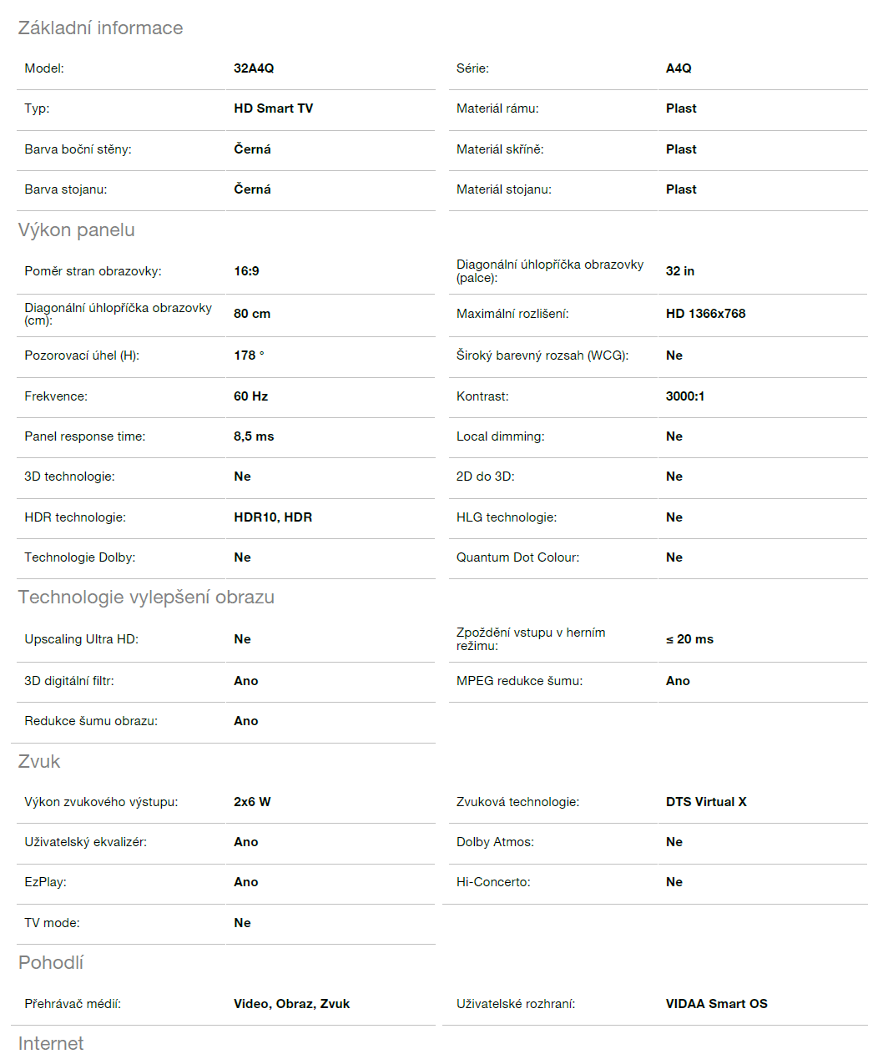The width and height of the screenshot is (888, 1059).
Task: Select the HD 1366x768 resolution value
Action: pos(705,314)
